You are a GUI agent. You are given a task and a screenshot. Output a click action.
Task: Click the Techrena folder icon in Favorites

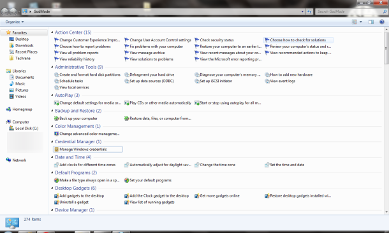pyautogui.click(x=11, y=58)
